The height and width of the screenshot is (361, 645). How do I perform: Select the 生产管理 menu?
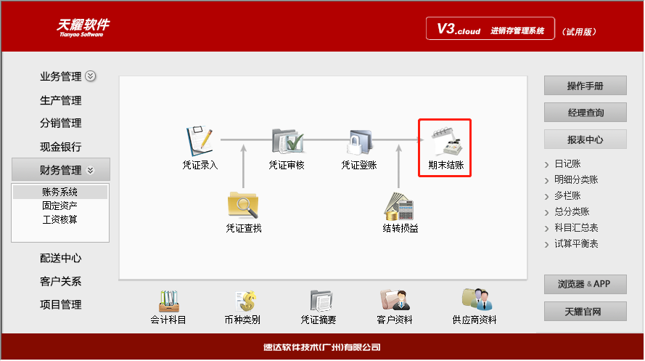pyautogui.click(x=60, y=100)
